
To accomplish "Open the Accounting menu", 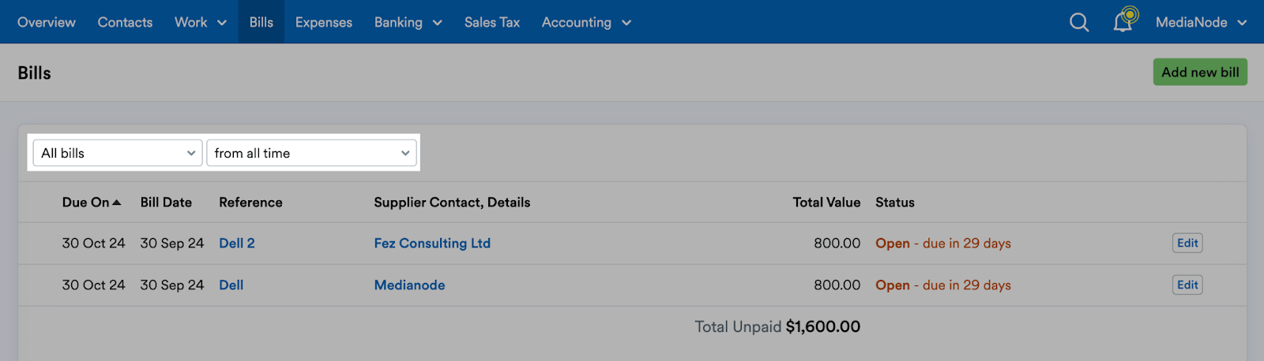I will pos(586,22).
